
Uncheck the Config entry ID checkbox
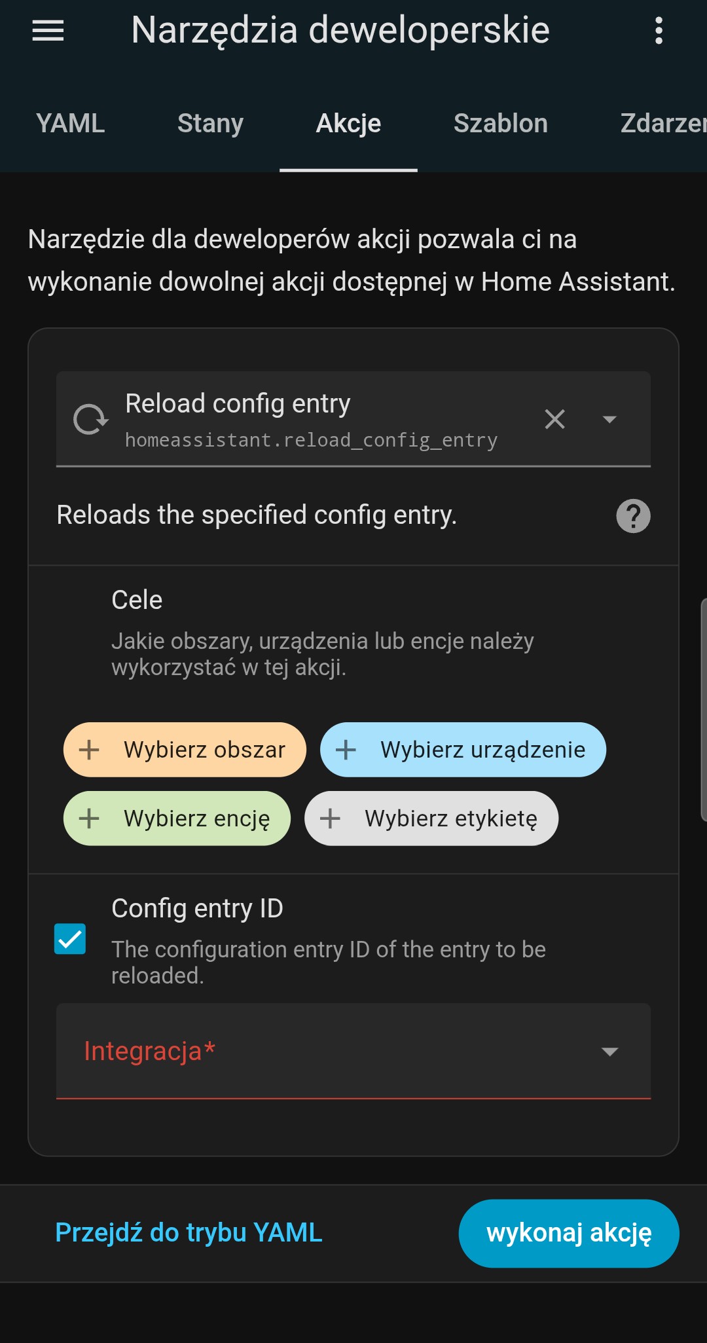pyautogui.click(x=70, y=939)
